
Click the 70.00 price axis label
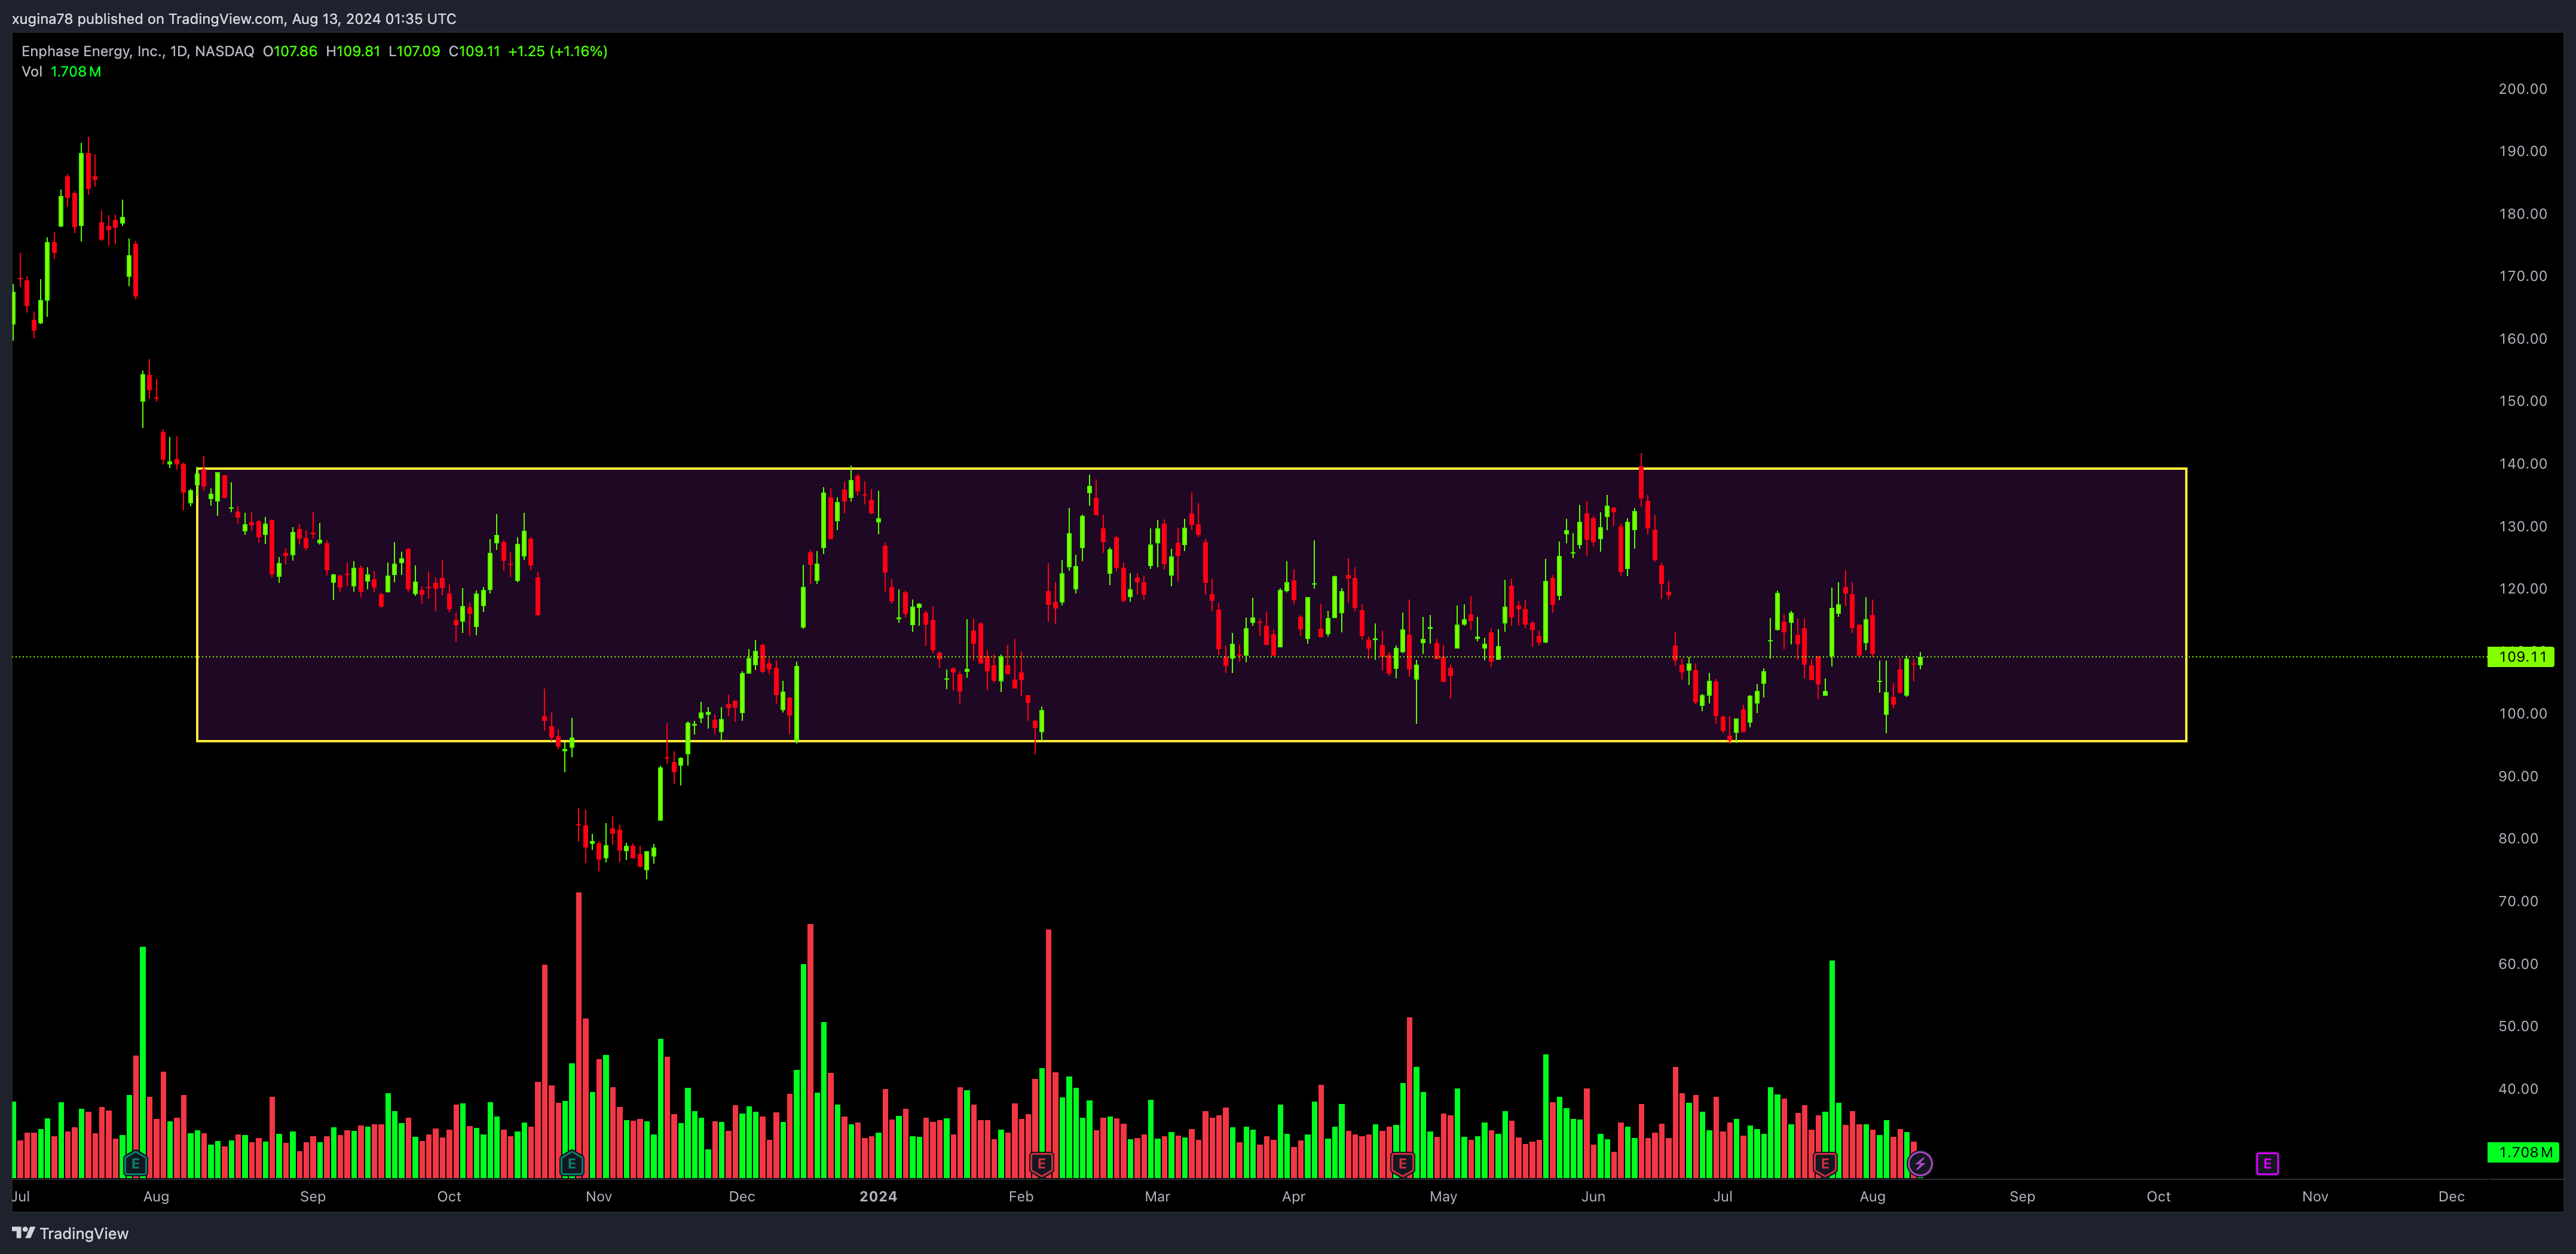click(2518, 901)
